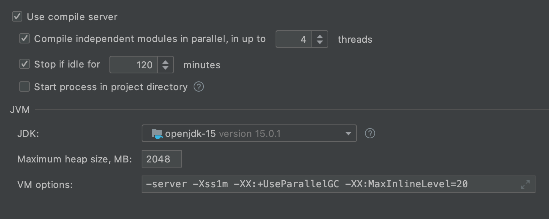Expand the VM options field editor
The image size is (549, 219).
[525, 184]
